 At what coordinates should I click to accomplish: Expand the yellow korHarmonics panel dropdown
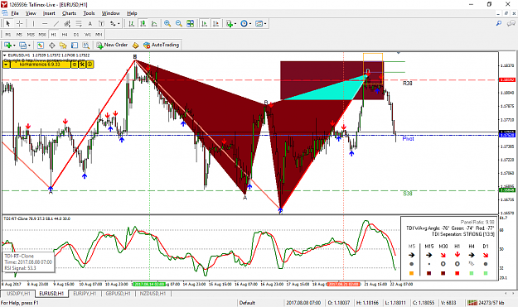pos(7,65)
